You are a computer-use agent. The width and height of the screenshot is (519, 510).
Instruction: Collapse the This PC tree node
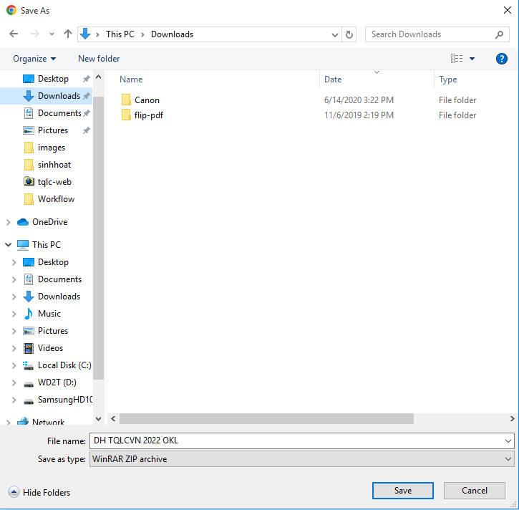[9, 245]
